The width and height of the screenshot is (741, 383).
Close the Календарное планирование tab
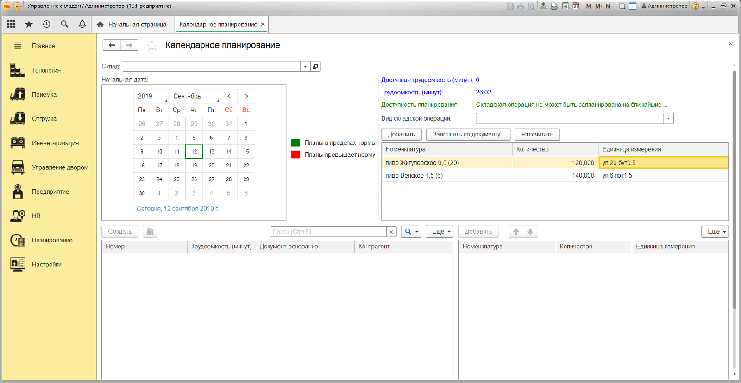(x=263, y=24)
